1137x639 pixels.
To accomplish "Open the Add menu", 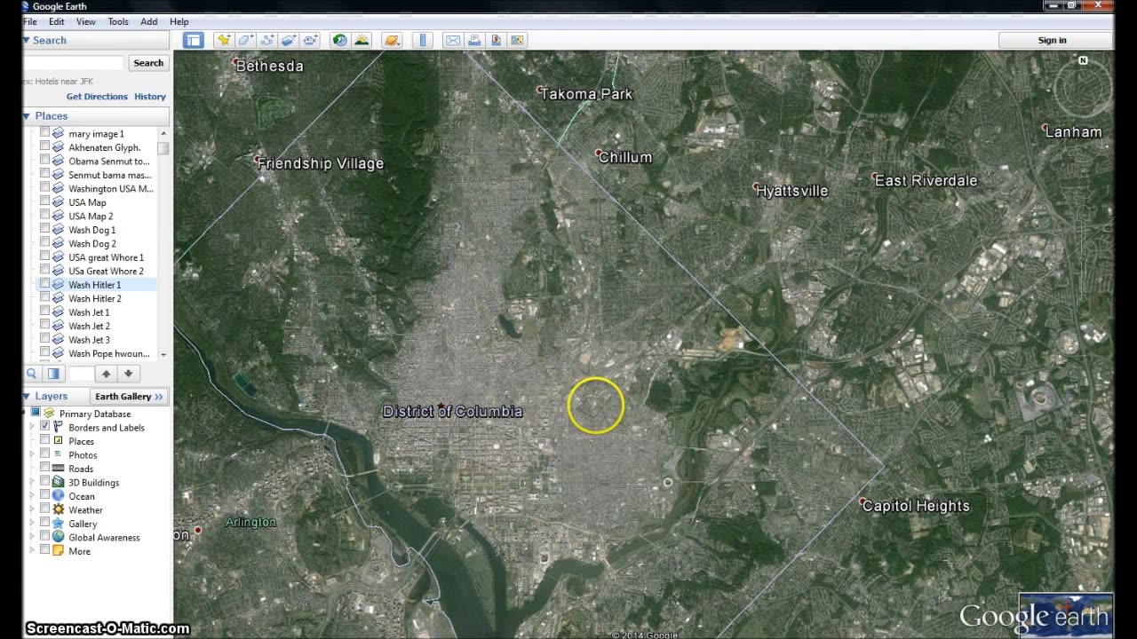I will [149, 21].
